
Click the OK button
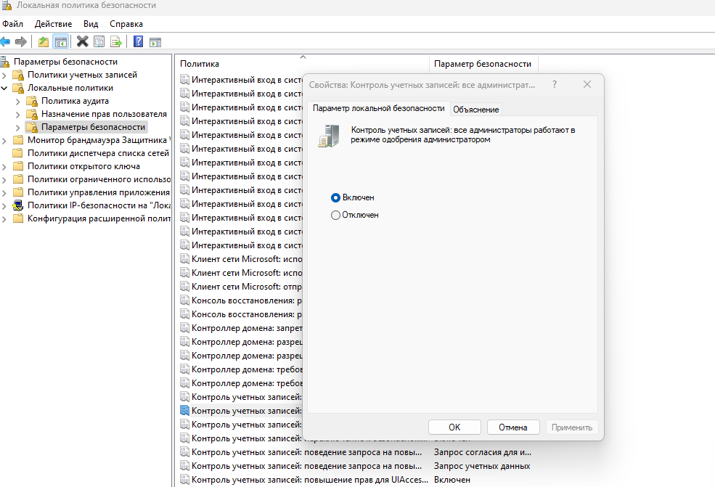pyautogui.click(x=454, y=427)
